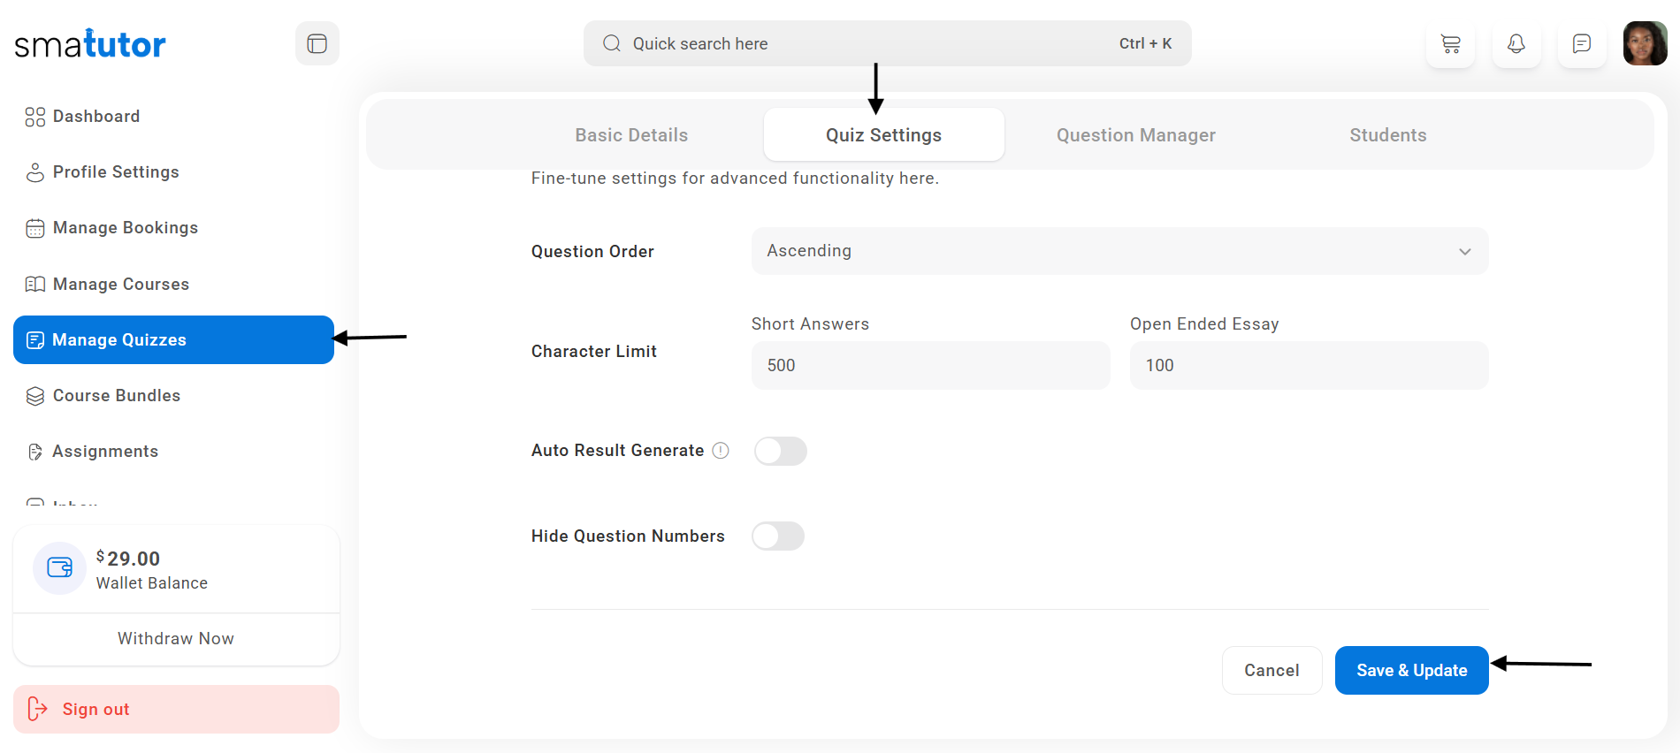Open the chat messages icon

click(1581, 44)
